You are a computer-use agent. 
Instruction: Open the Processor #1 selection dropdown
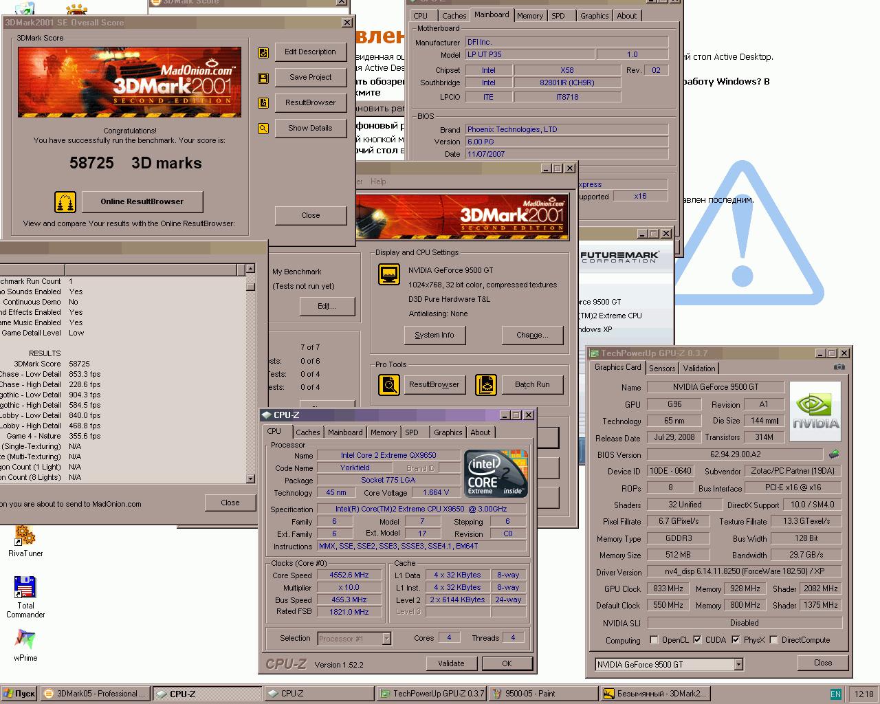point(386,639)
